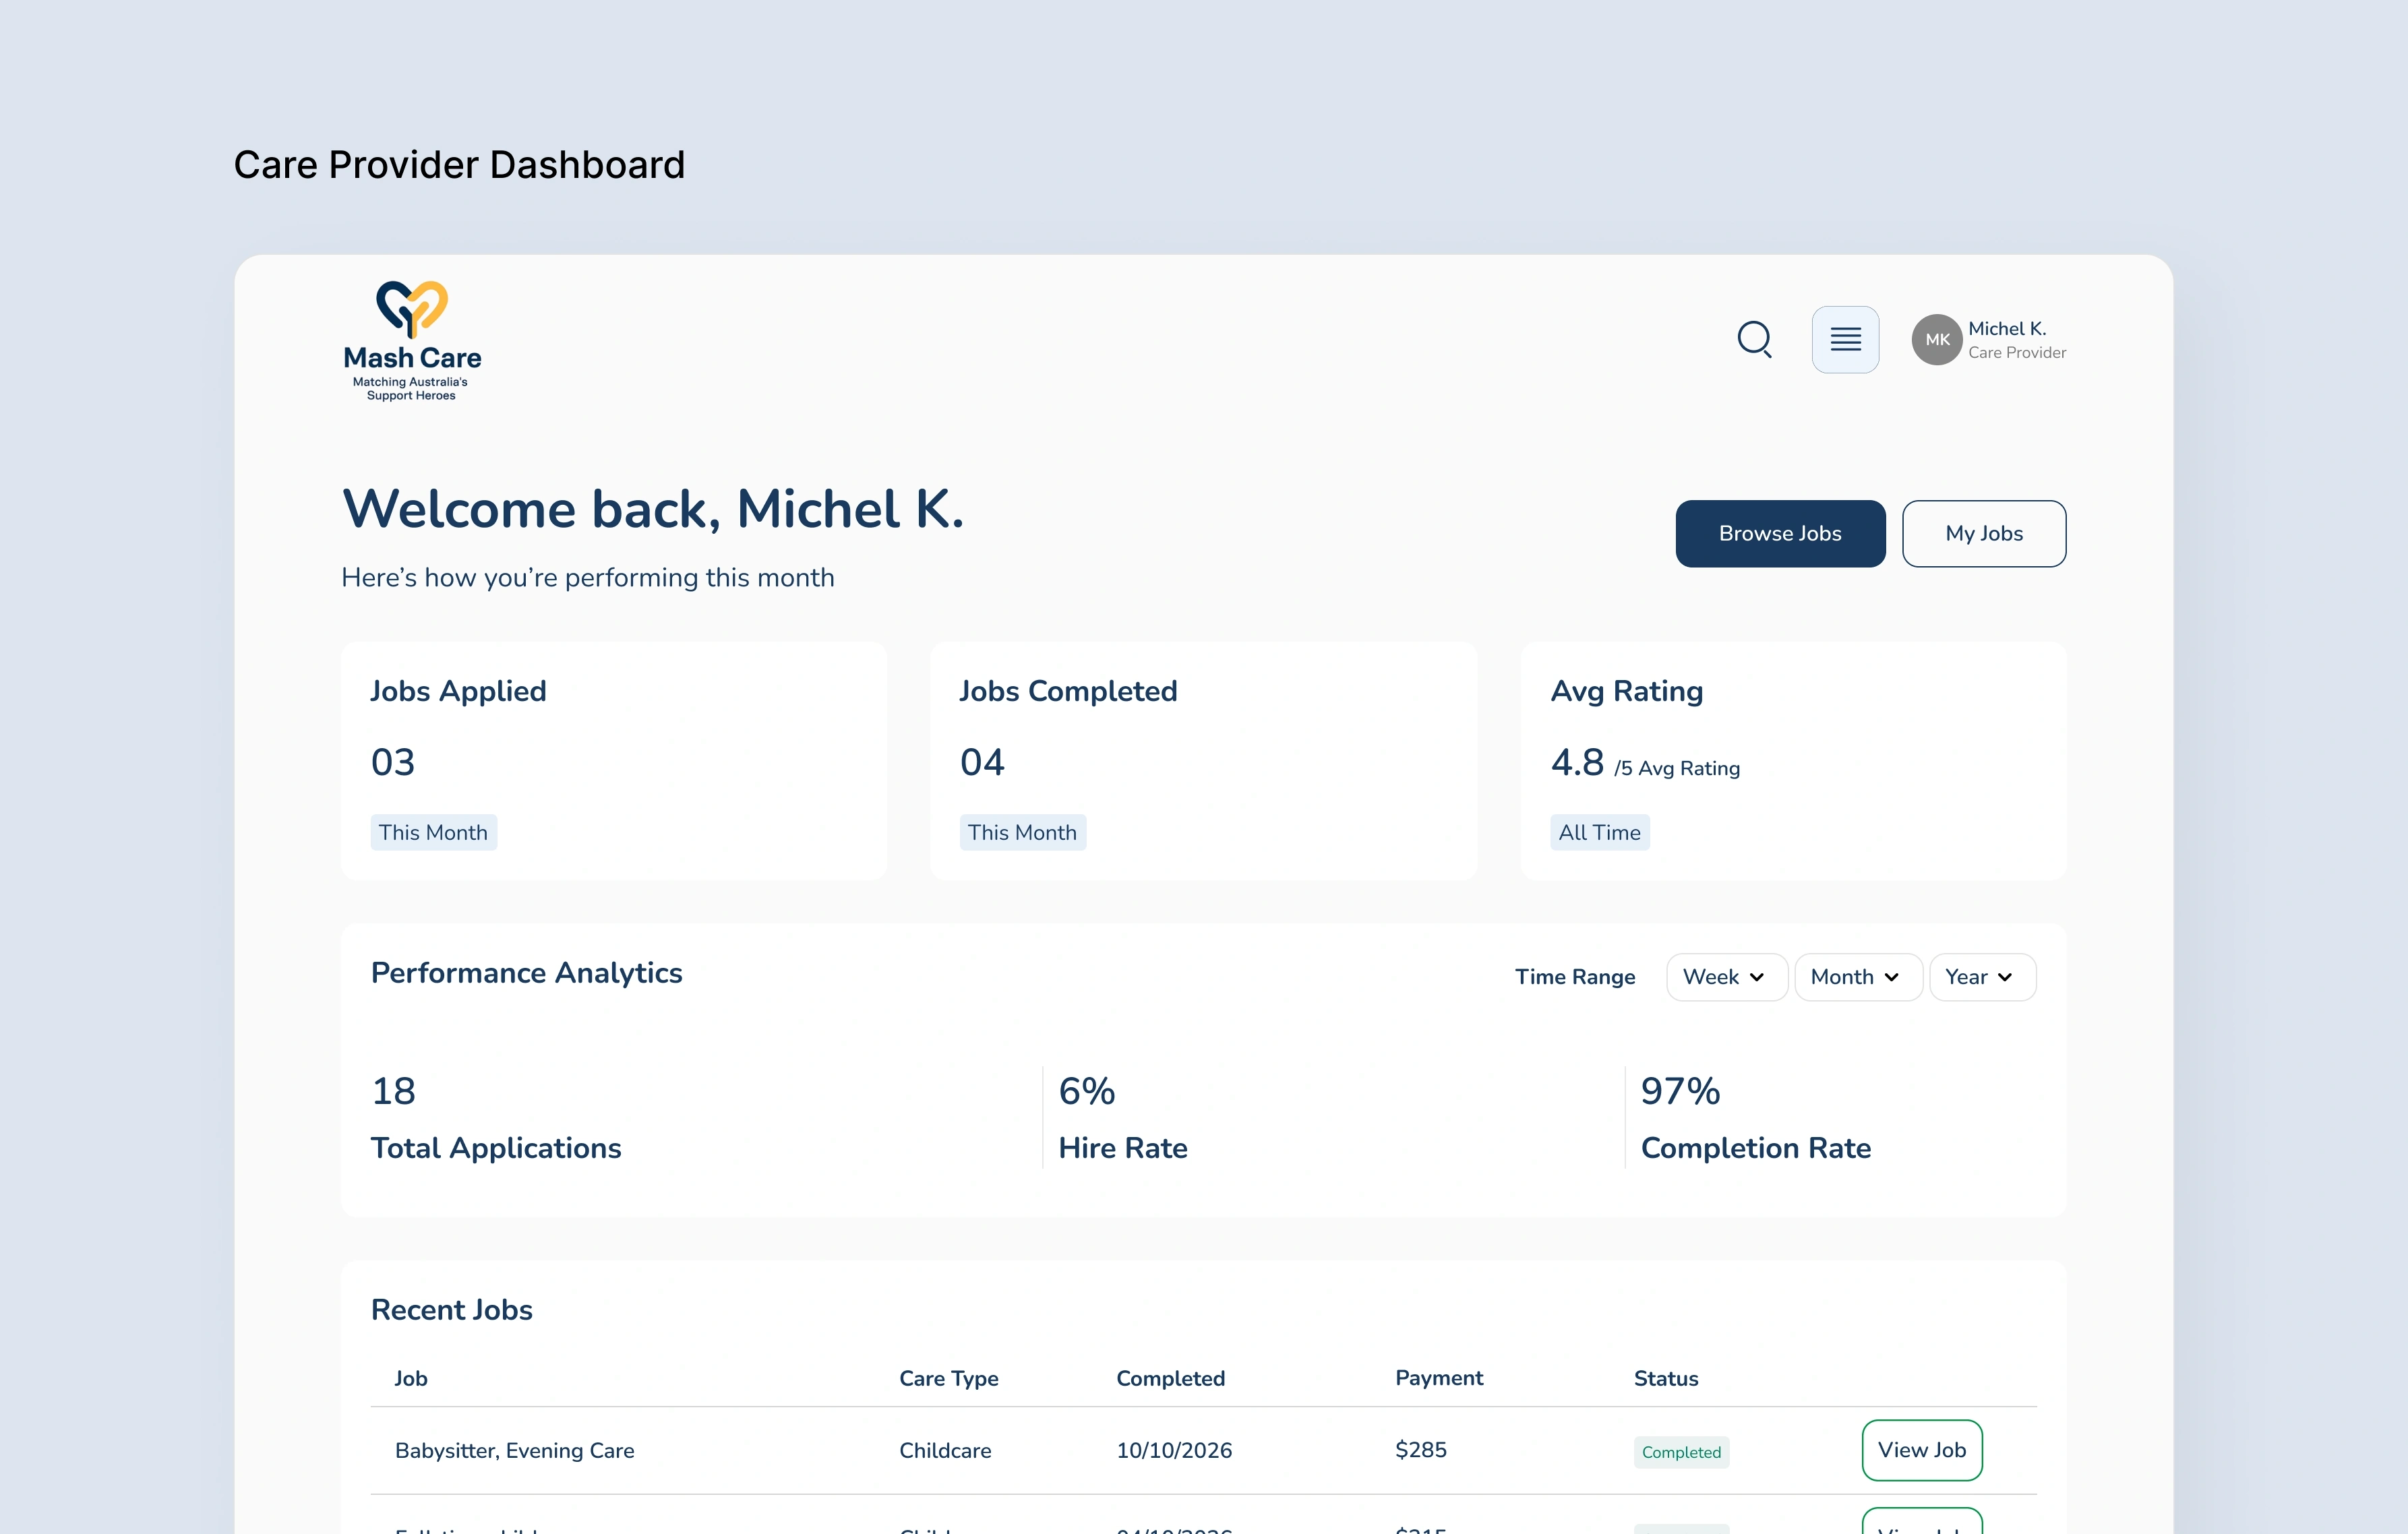2408x1534 pixels.
Task: Click the Welcome back, Michel K. heading
Action: pos(653,509)
